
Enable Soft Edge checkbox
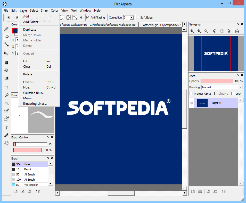coord(137,17)
